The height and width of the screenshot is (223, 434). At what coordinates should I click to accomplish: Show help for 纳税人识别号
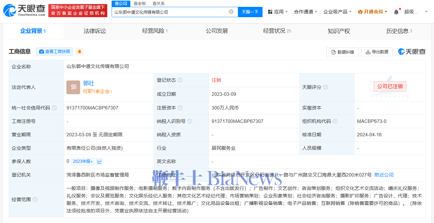tap(190, 121)
